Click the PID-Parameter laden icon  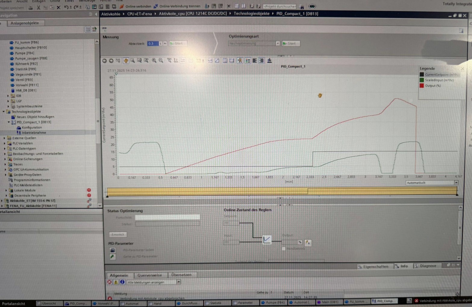(112, 250)
